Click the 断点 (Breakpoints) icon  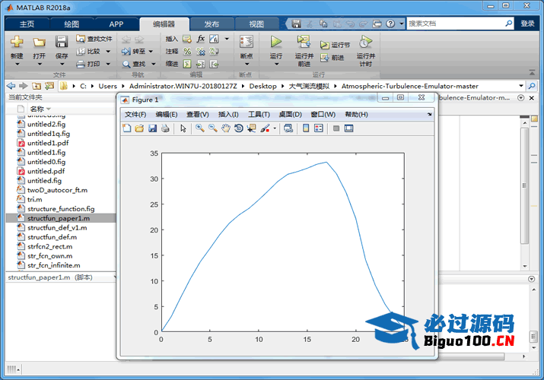click(247, 42)
